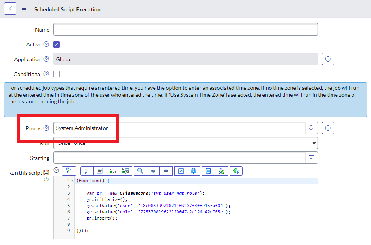The height and width of the screenshot is (245, 371).
Task: Show help for the Conditional field
Action: tap(46, 74)
